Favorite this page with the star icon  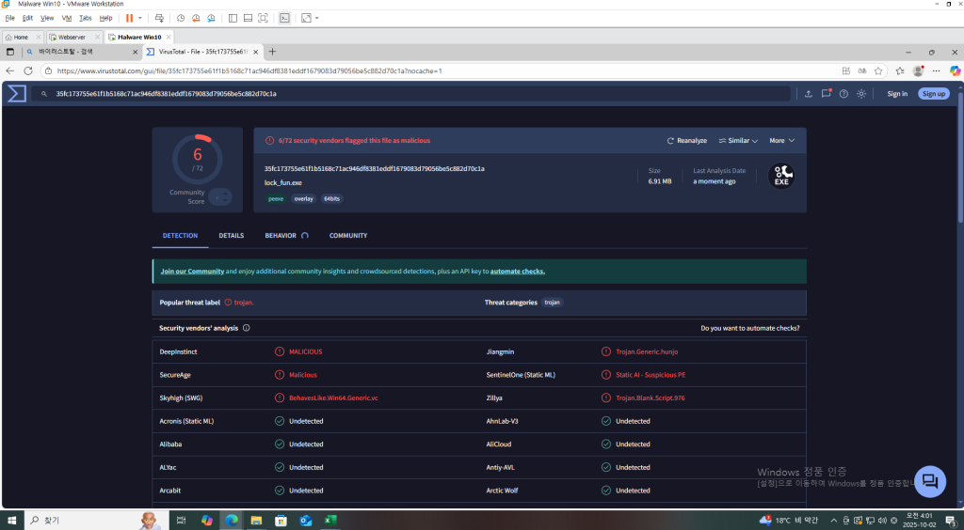pos(878,70)
